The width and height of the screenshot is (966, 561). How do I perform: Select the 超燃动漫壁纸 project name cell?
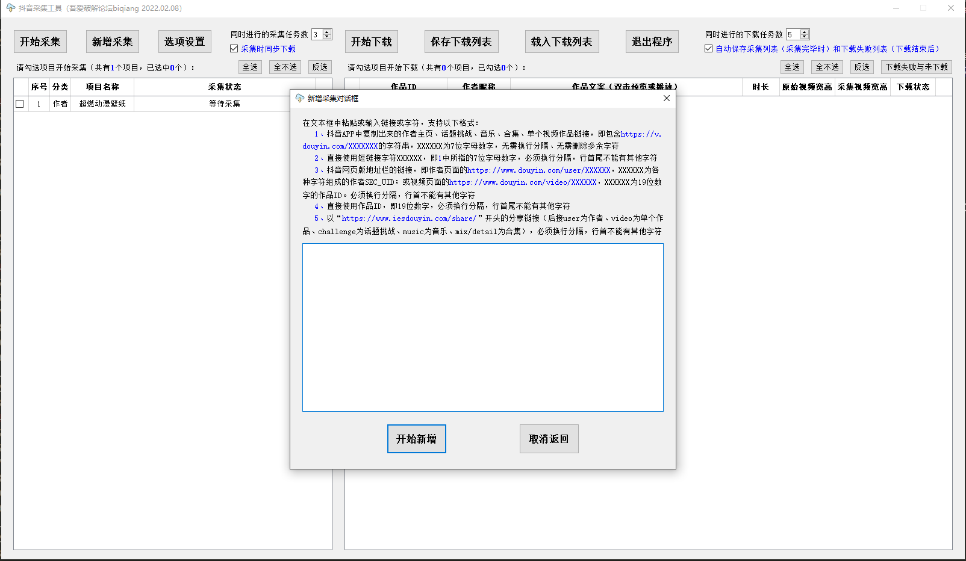click(x=102, y=104)
